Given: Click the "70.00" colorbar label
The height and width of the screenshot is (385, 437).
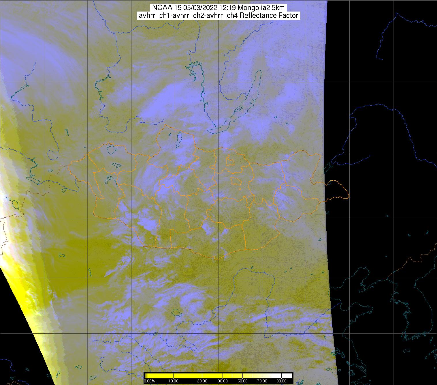Looking at the screenshot, I should pos(261,381).
